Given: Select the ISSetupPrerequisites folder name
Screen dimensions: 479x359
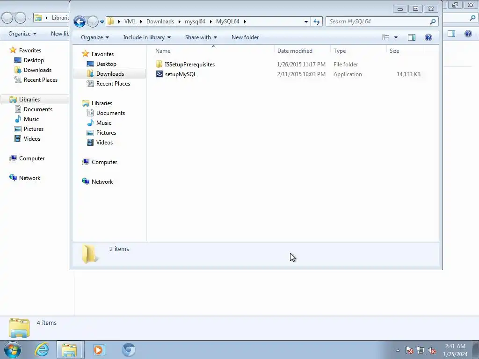Looking at the screenshot, I should [190, 65].
